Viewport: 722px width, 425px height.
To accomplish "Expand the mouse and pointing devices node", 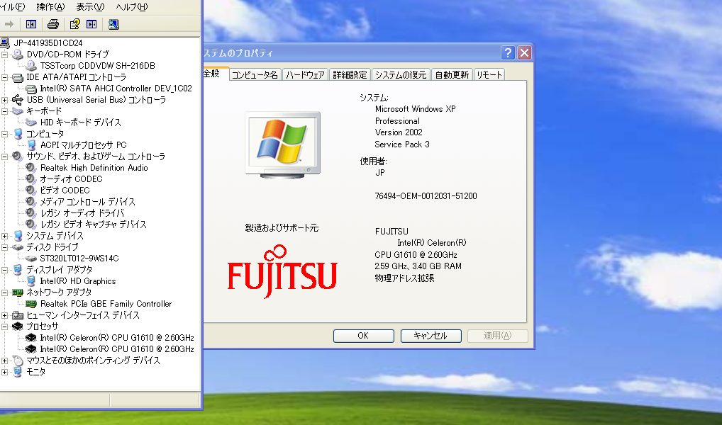I will (x=4, y=361).
